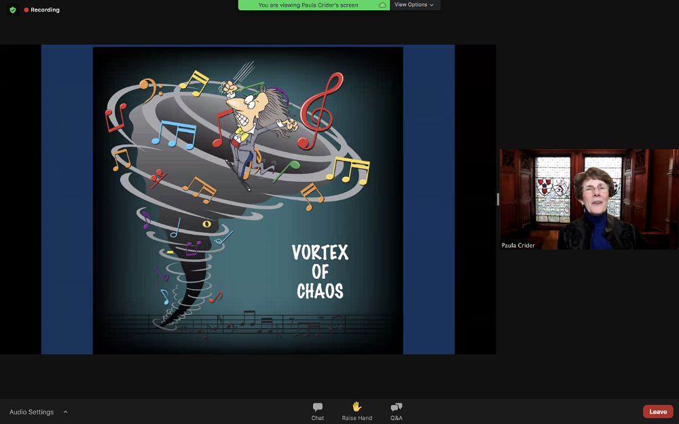The height and width of the screenshot is (424, 679).
Task: Expand the Audio Settings caret menu
Action: tap(65, 412)
